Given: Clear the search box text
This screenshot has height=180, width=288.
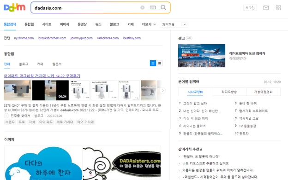Looking at the screenshot, I should click(142, 7).
